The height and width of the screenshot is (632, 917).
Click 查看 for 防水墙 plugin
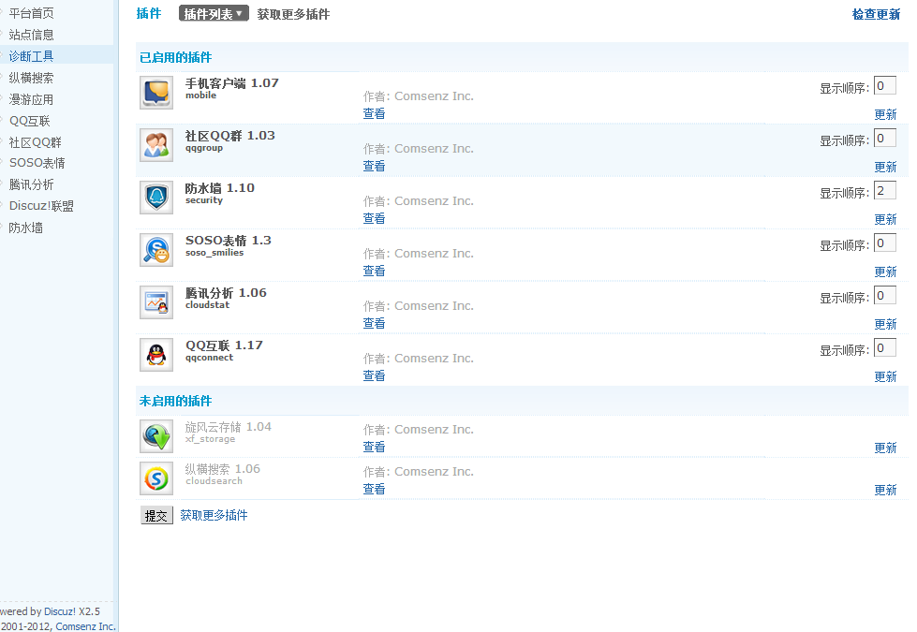tap(374, 218)
